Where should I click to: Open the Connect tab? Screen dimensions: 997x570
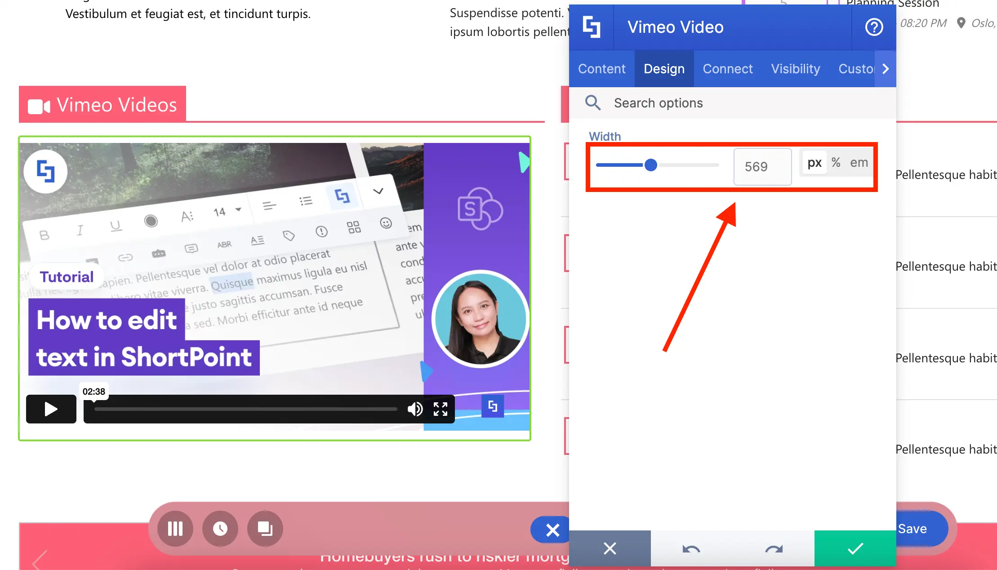727,69
